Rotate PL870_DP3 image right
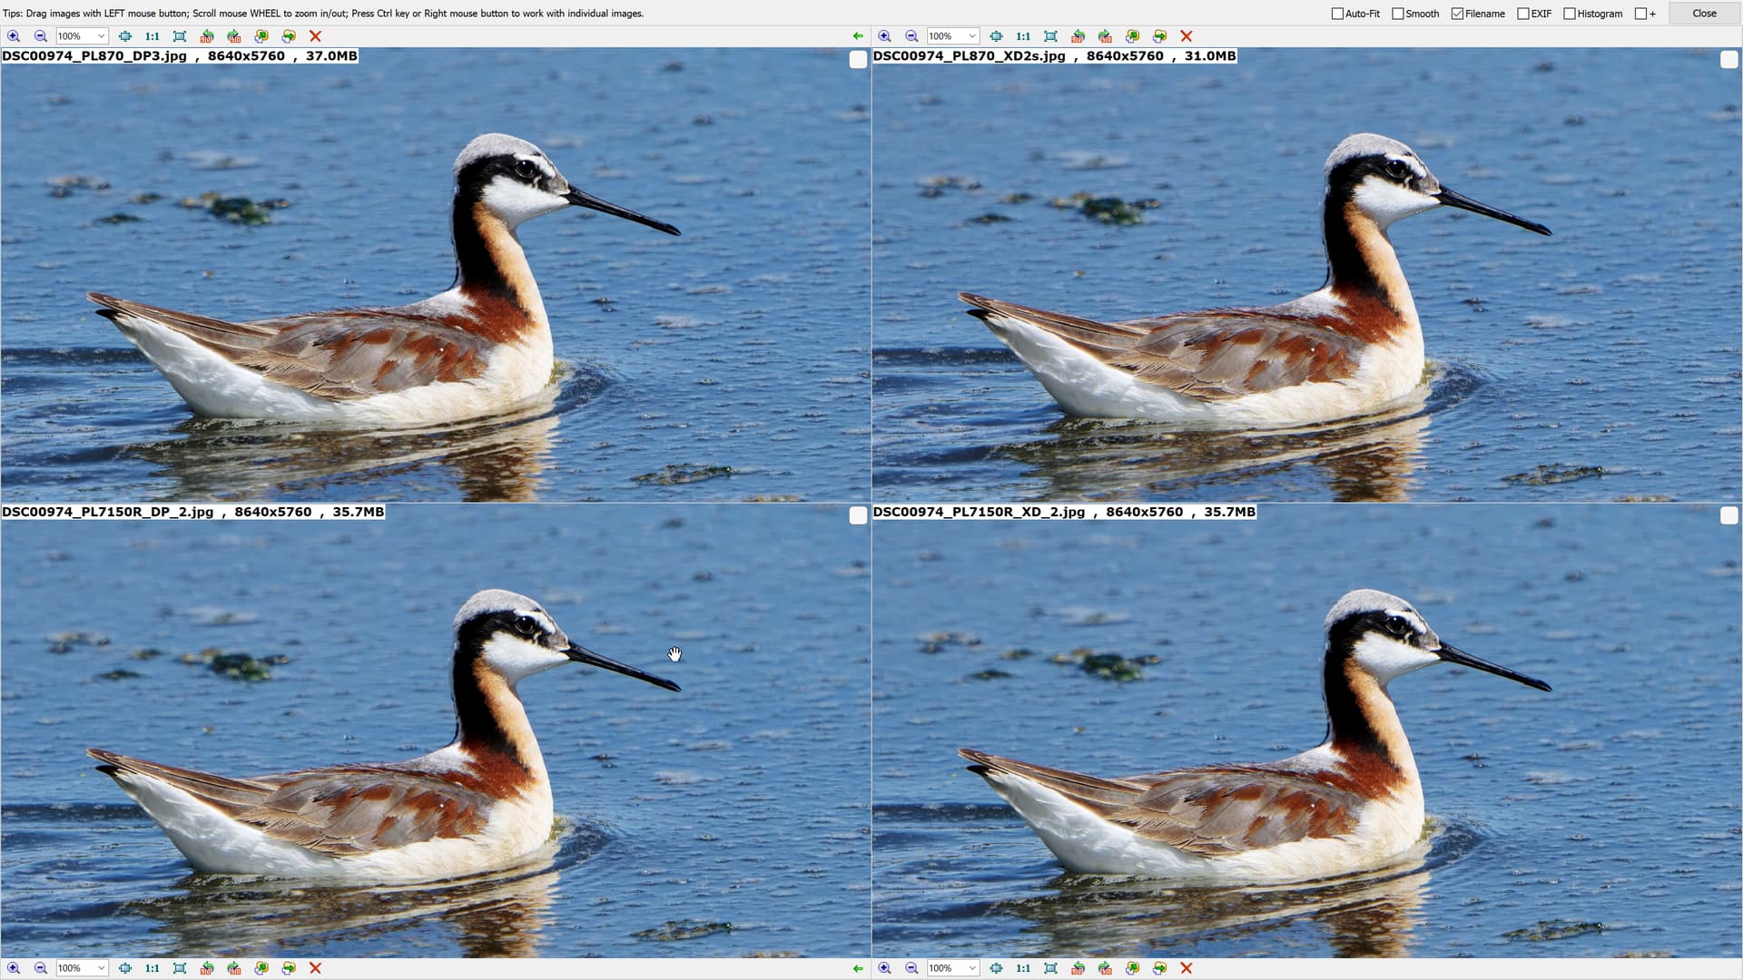This screenshot has width=1743, height=980. point(234,36)
